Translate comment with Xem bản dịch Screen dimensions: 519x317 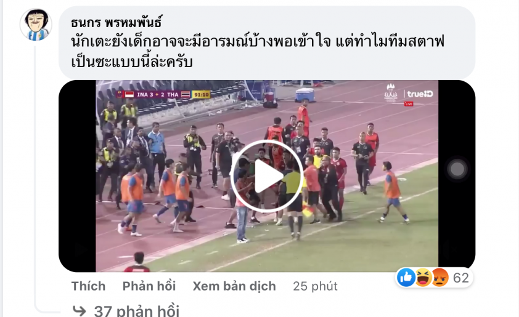[234, 286]
